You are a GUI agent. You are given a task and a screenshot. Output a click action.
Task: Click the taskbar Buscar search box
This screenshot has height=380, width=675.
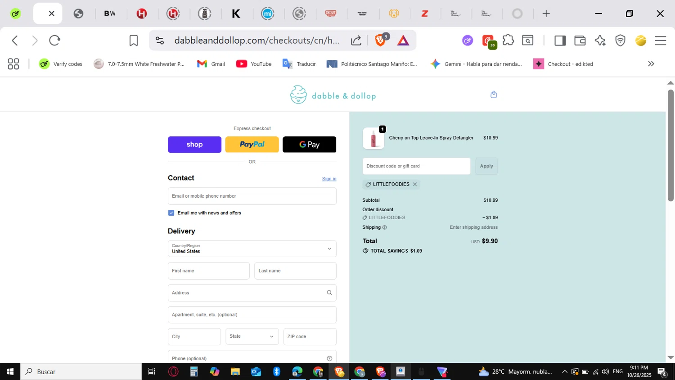pyautogui.click(x=81, y=371)
